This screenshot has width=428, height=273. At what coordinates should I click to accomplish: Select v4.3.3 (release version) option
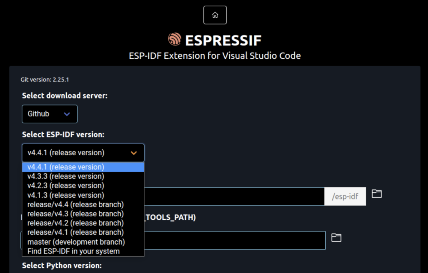83,176
